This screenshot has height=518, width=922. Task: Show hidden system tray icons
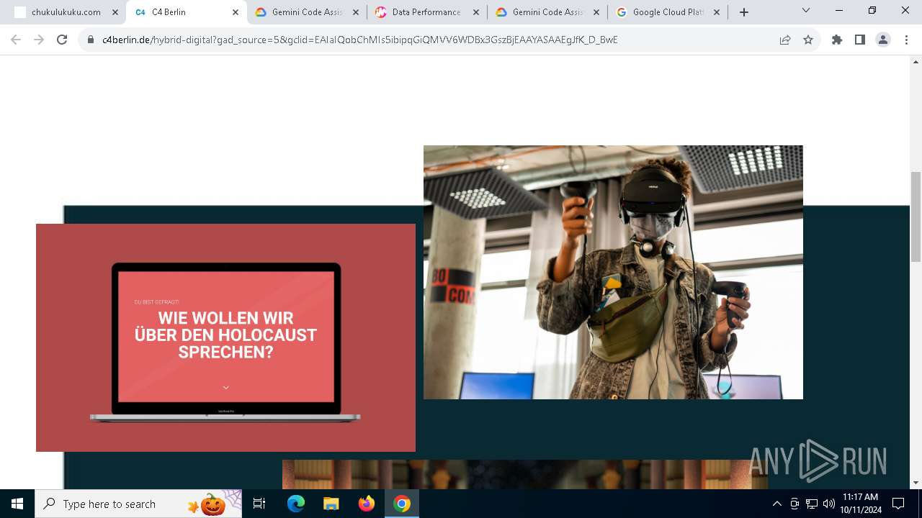(x=776, y=504)
